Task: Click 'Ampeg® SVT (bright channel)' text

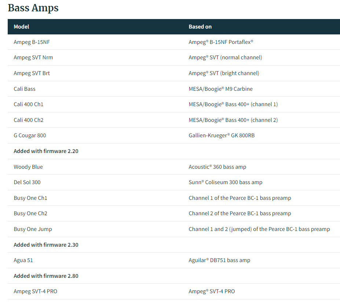Action: 224,73
